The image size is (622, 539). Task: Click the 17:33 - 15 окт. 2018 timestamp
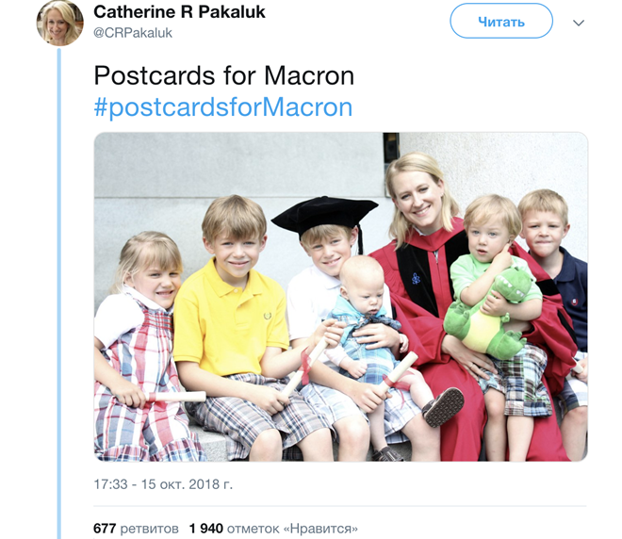click(x=163, y=485)
